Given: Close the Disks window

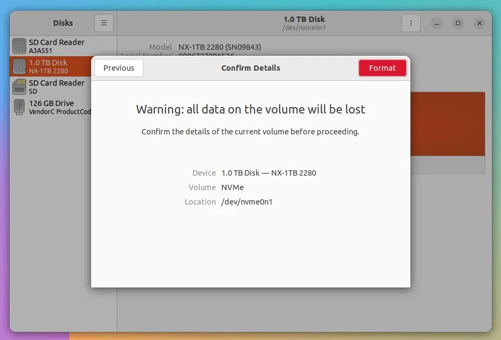Looking at the screenshot, I should coord(480,23).
